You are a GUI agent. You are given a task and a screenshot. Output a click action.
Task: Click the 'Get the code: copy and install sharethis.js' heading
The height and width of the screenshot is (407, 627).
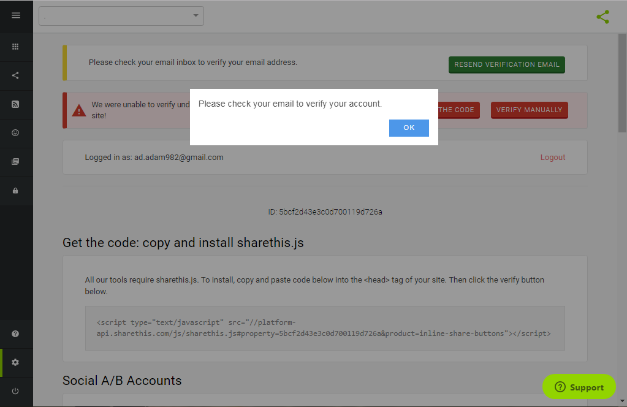183,243
